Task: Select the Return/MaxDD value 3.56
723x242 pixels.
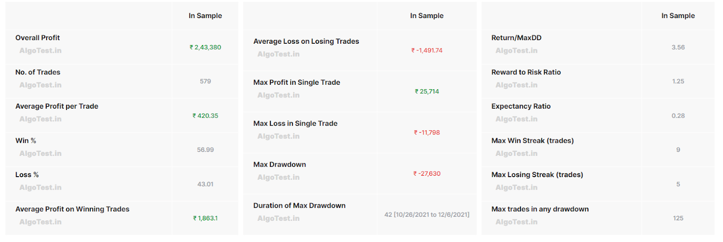Action: [678, 47]
